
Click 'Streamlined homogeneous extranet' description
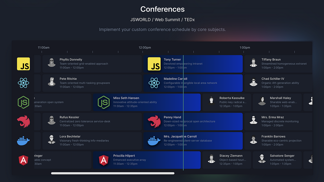[x=284, y=64]
